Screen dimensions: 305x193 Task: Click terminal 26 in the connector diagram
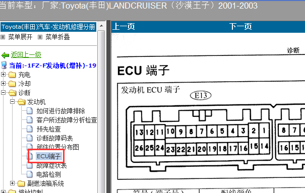(x=139, y=148)
